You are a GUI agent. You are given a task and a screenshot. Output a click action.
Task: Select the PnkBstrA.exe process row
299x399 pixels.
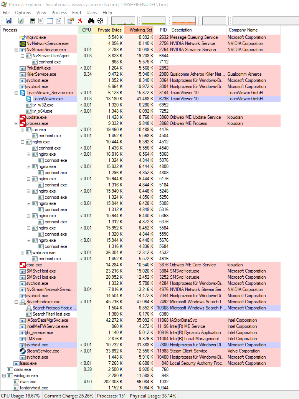(x=140, y=68)
